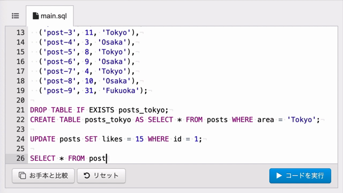Click the copy icon on compare button

(22, 175)
